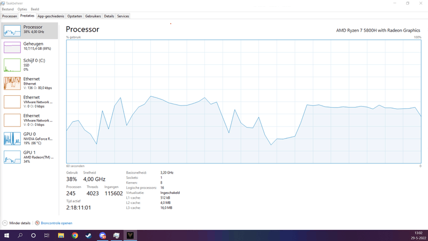This screenshot has height=241, width=428.
Task: Select the Ethernet entry showing V: 136 kbps
Action: 29,84
